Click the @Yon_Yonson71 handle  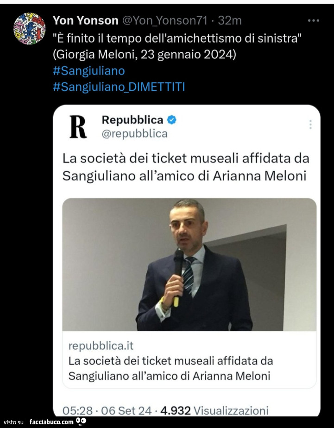[164, 20]
